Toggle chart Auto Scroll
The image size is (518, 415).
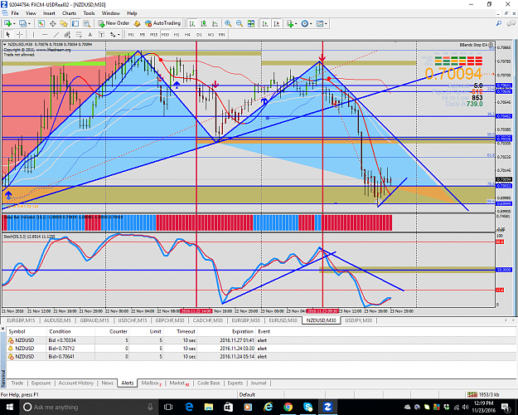click(265, 23)
